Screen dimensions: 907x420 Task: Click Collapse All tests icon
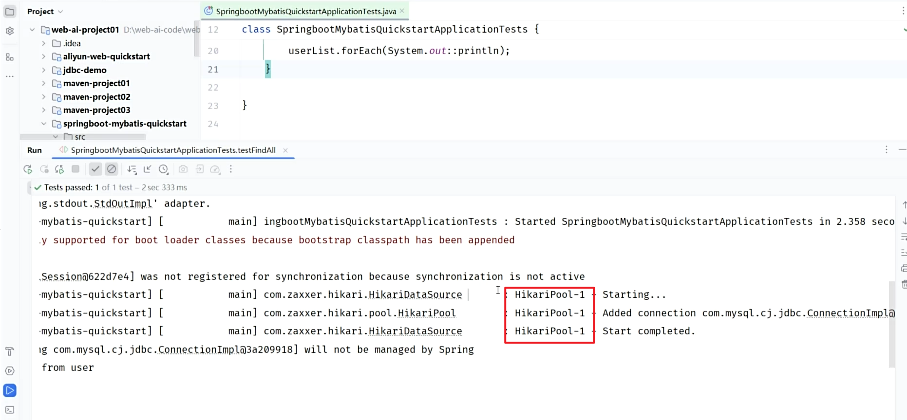click(148, 169)
